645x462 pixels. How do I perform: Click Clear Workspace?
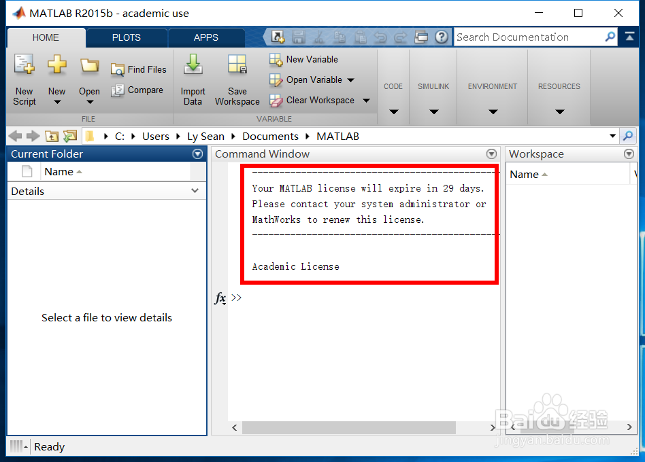point(312,100)
